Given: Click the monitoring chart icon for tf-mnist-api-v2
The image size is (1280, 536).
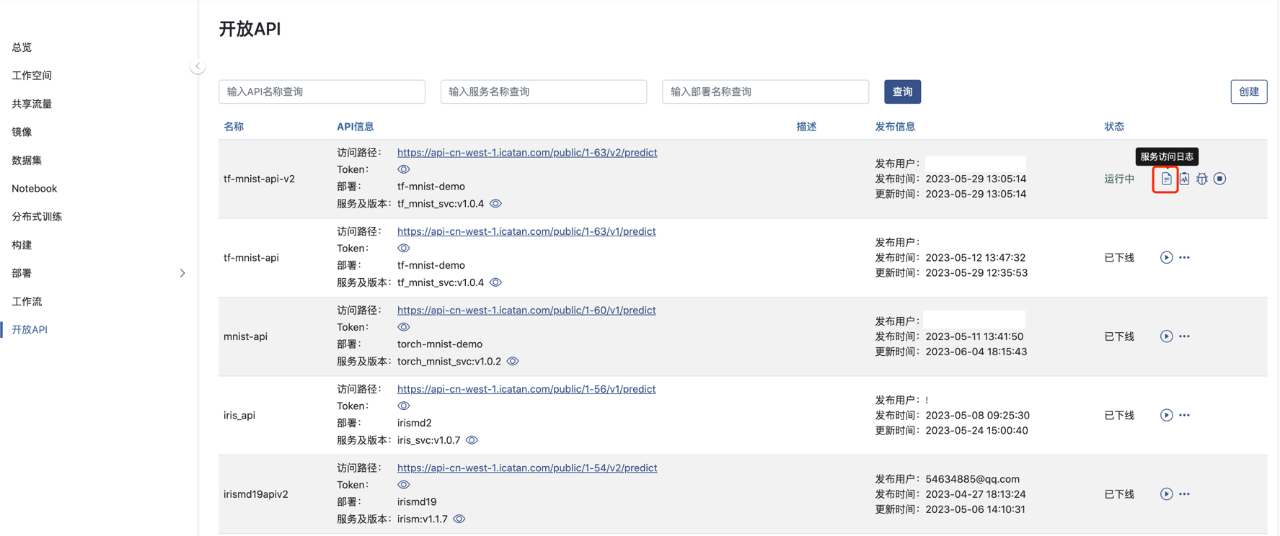Looking at the screenshot, I should (1184, 179).
